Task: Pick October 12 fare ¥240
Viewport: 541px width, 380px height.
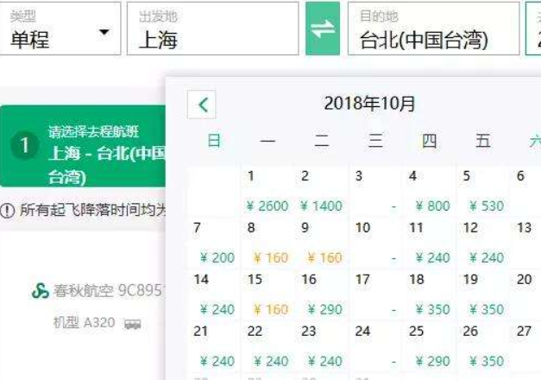Action: 483,244
